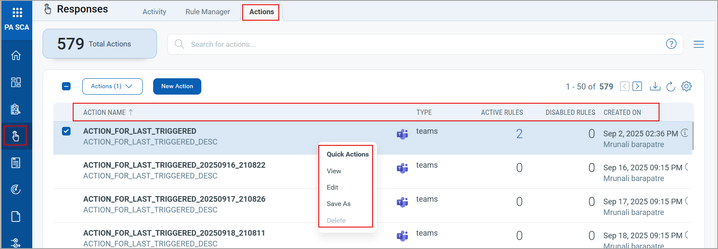Viewport: 718px width, 249px height.
Task: Go to the next page of results
Action: (x=638, y=86)
